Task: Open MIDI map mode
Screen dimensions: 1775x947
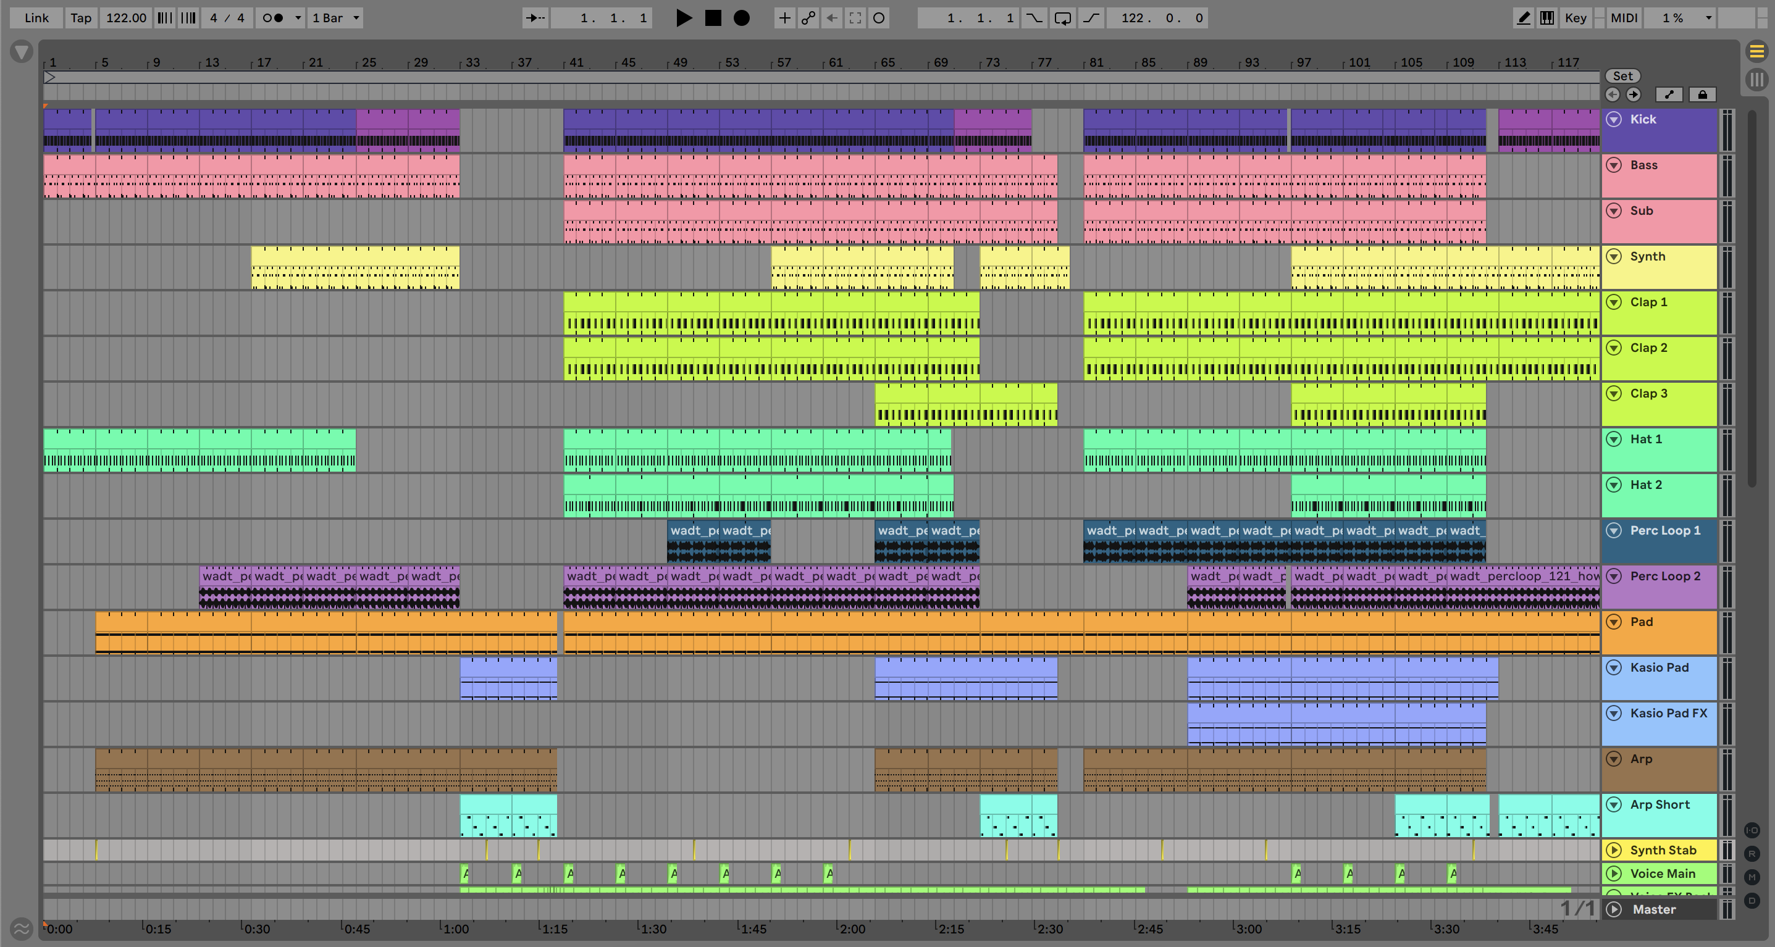Action: 1624,18
